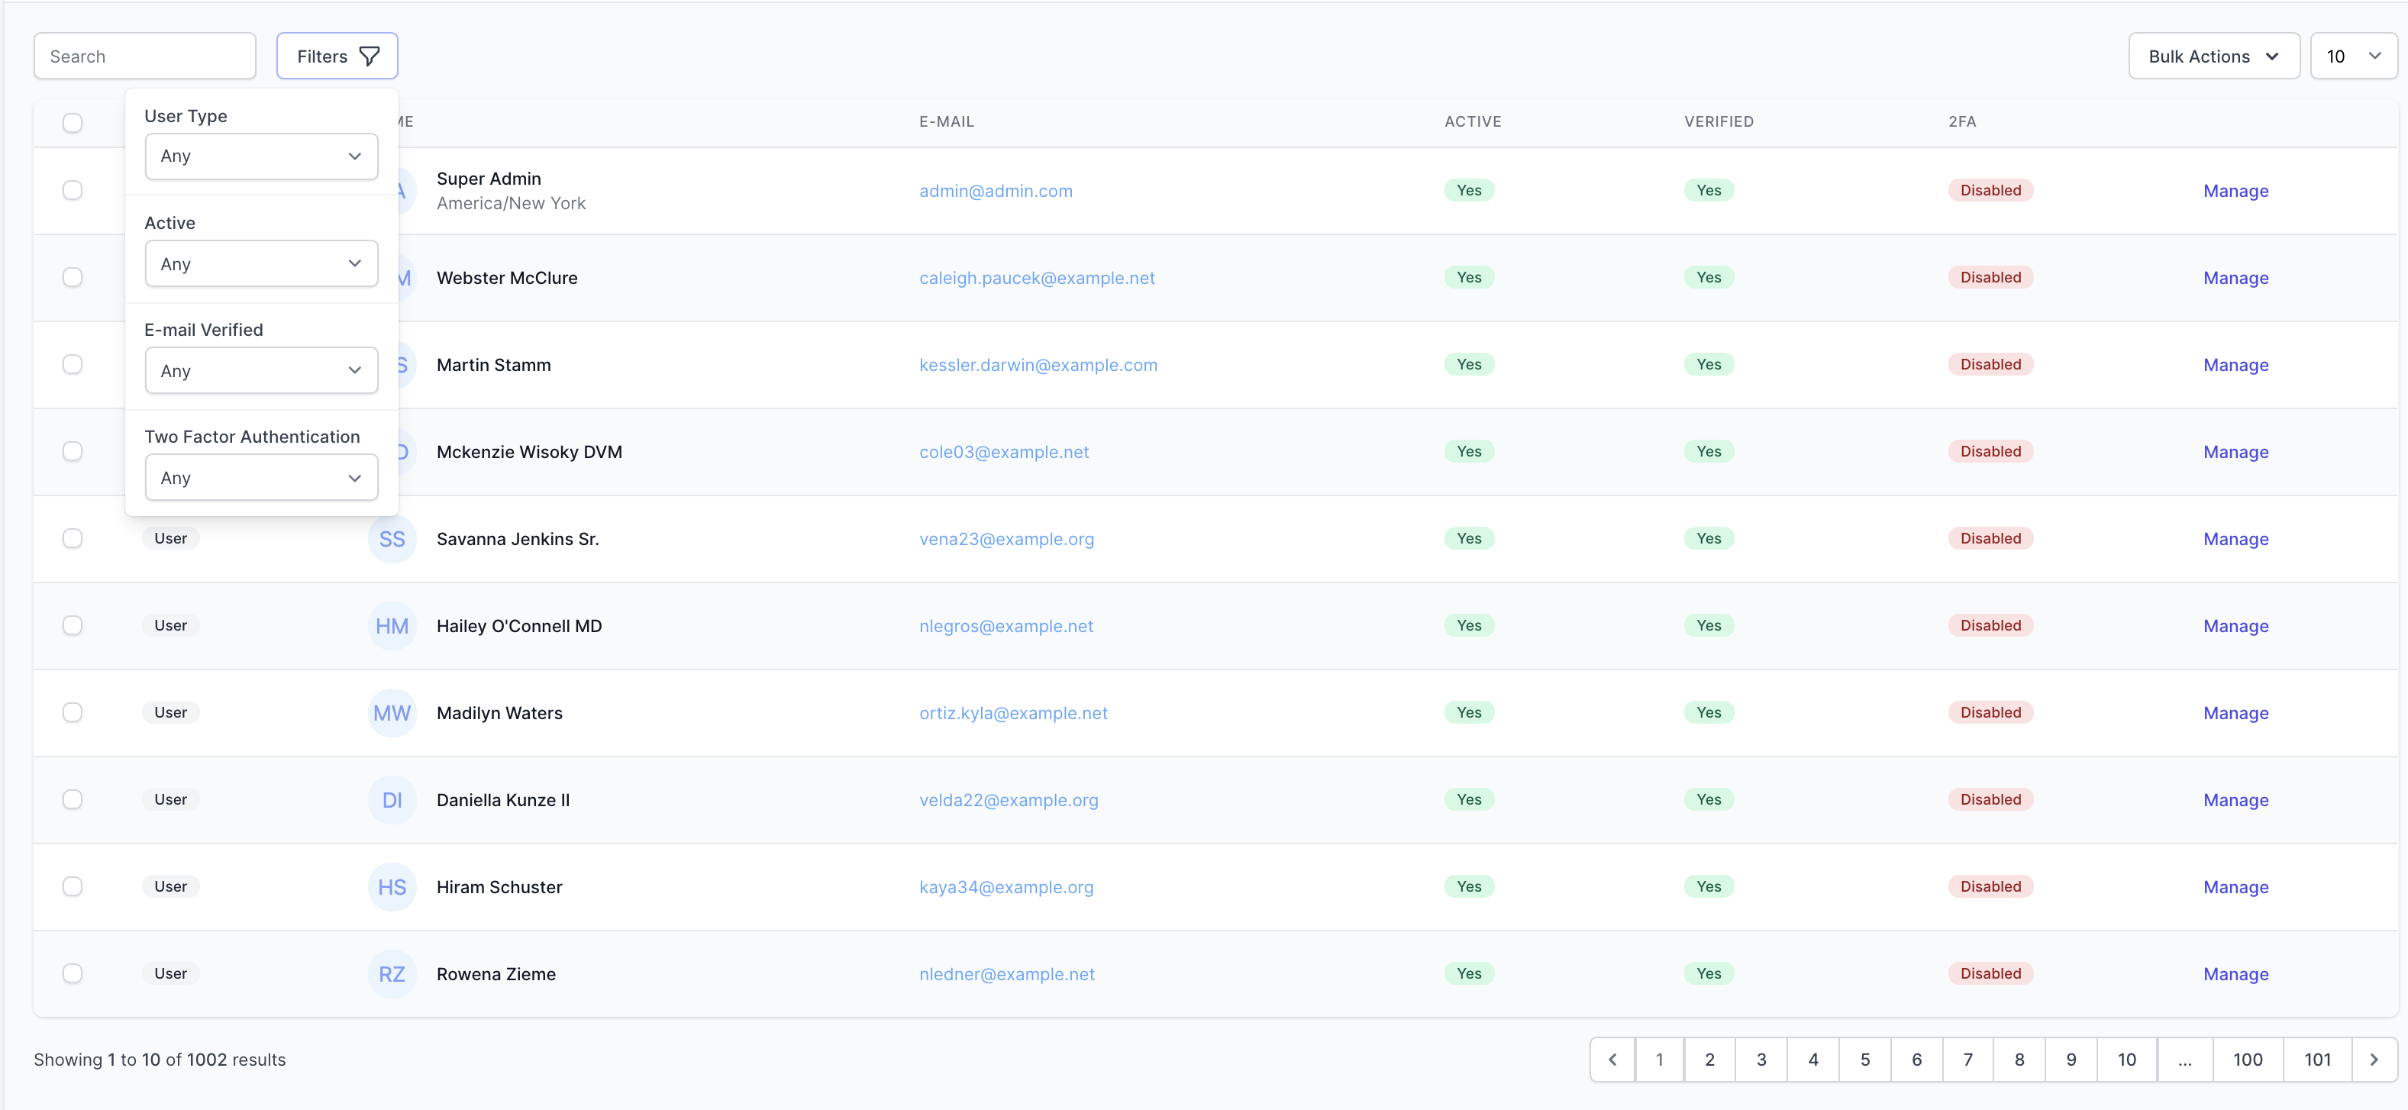
Task: Click the Search input field
Action: tap(145, 57)
